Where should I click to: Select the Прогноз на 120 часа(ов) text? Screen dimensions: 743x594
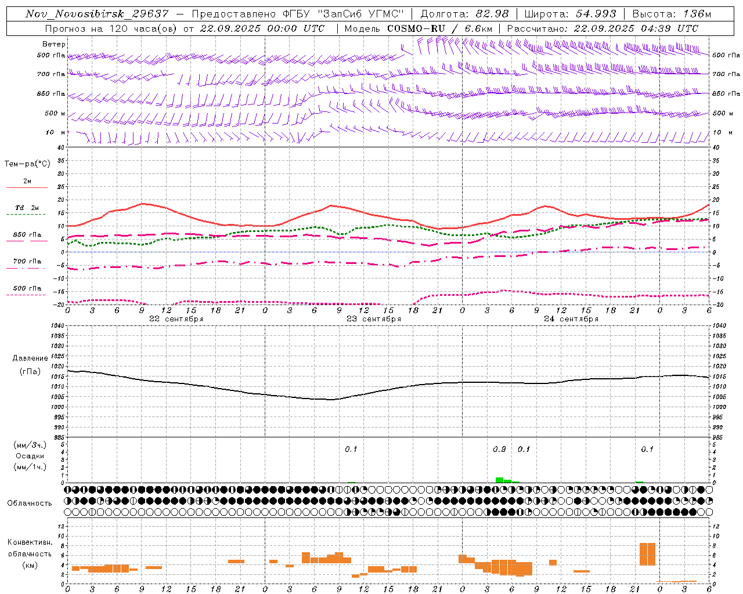tap(111, 28)
